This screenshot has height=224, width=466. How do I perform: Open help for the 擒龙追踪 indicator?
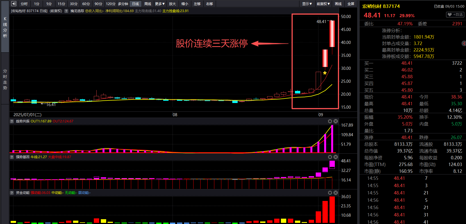coord(66,11)
